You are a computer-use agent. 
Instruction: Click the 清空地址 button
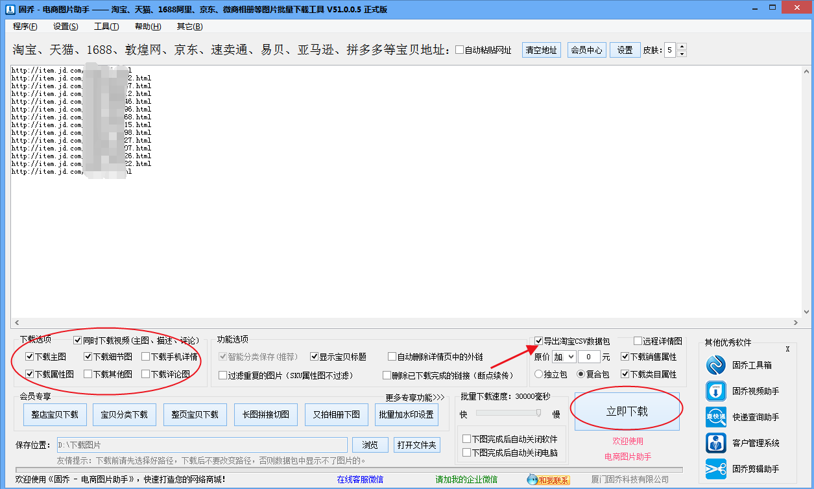pyautogui.click(x=542, y=50)
